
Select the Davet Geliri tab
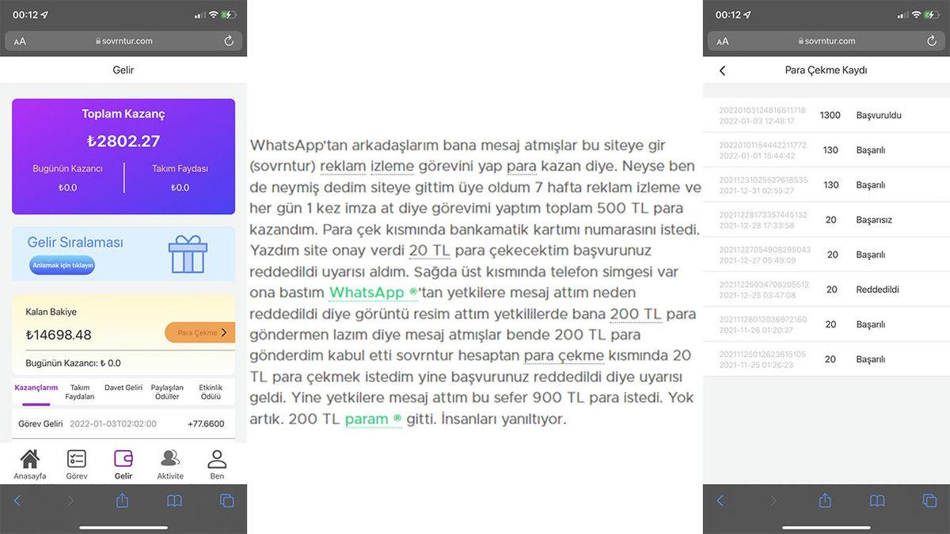tap(123, 388)
